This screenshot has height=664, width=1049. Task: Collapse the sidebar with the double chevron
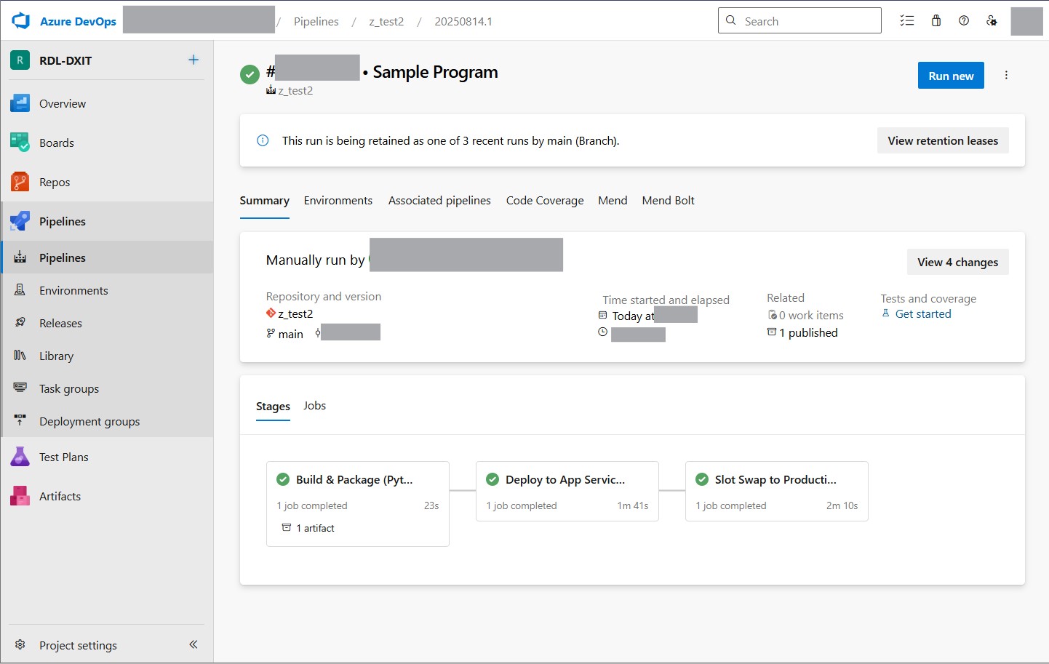(x=194, y=644)
